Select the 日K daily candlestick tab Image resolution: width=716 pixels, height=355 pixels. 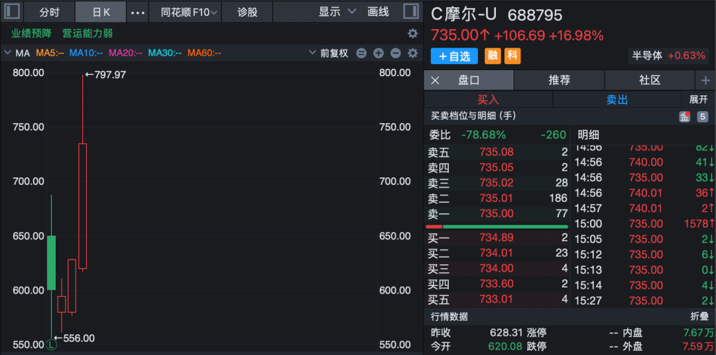coord(101,12)
